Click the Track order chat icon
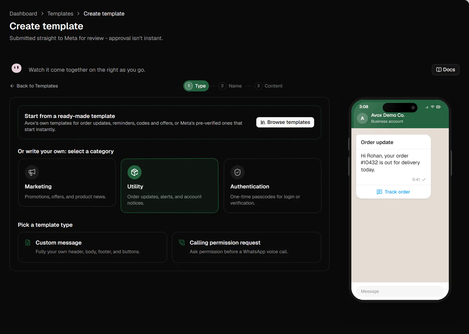This screenshot has height=334, width=469. 379,192
